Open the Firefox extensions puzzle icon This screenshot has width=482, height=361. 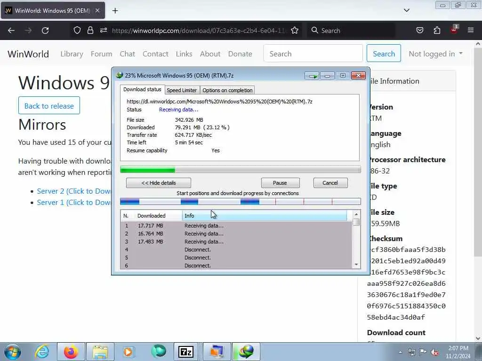point(437,30)
